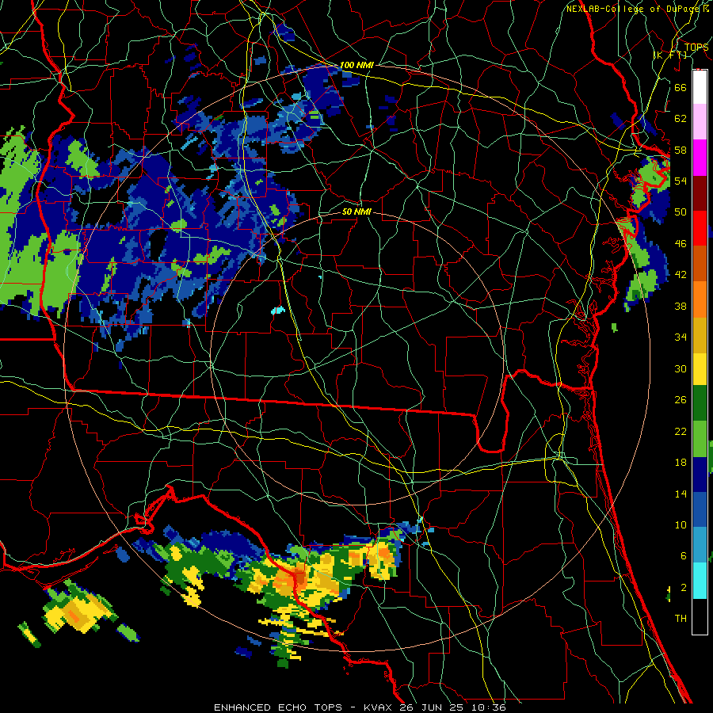Click the "54" legend value
Image resolution: width=713 pixels, height=713 pixels.
click(681, 181)
